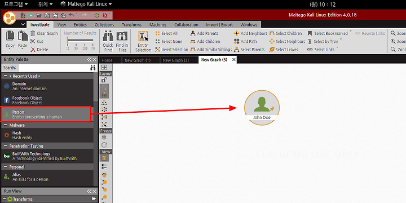The width and height of the screenshot is (406, 203).
Task: Select the John Doe person entity
Action: tap(262, 108)
